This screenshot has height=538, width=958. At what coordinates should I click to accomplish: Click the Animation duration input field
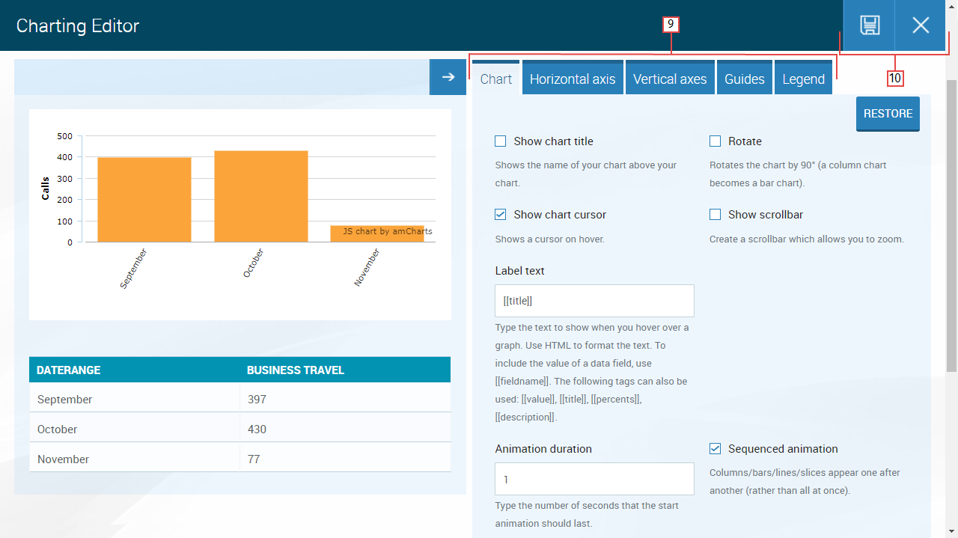[594, 479]
